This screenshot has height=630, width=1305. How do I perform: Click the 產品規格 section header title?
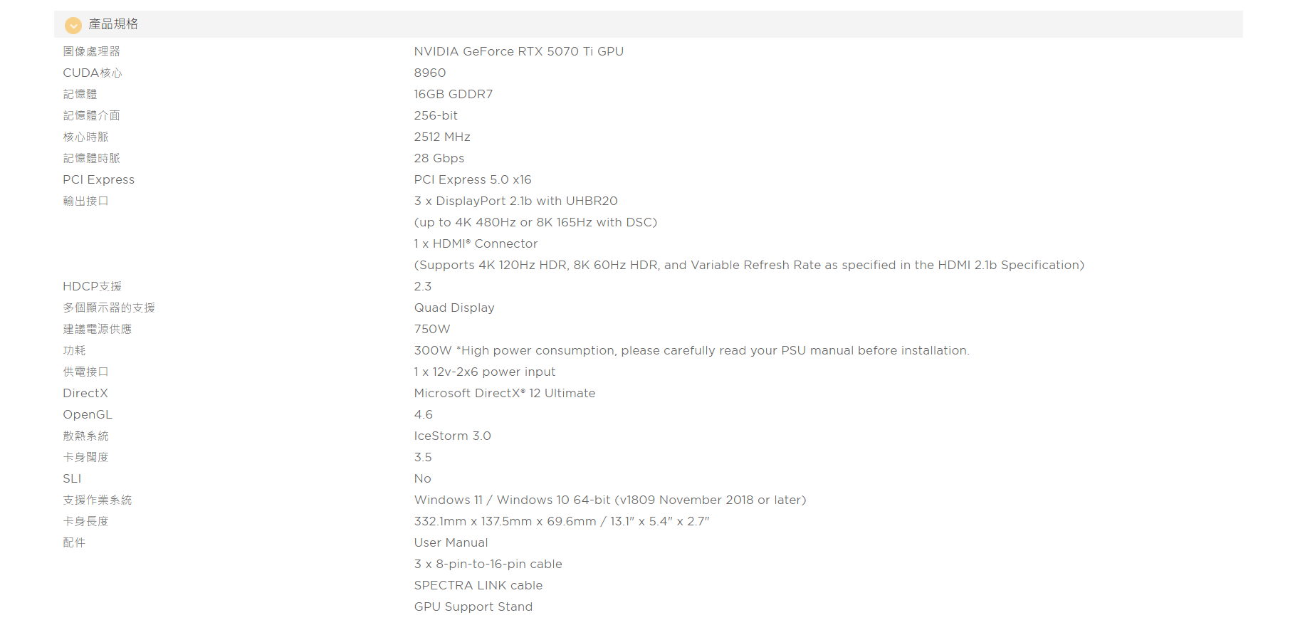click(113, 24)
